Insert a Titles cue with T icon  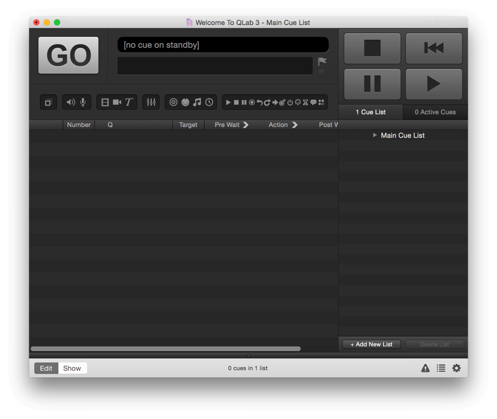tap(129, 103)
